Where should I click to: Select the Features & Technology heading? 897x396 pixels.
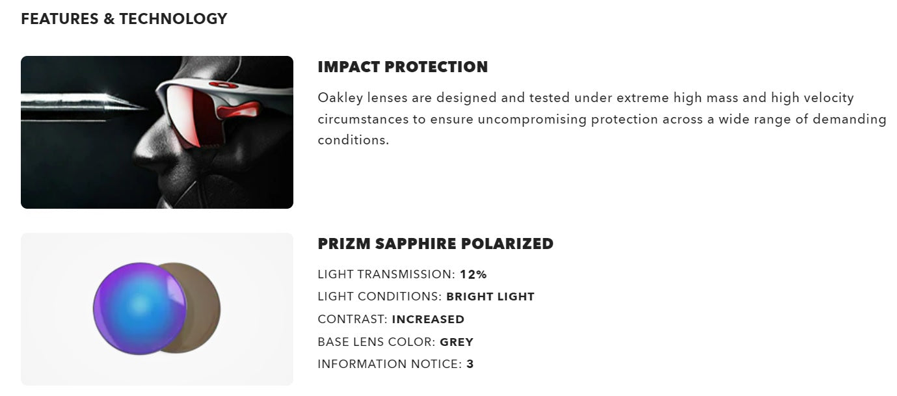124,19
